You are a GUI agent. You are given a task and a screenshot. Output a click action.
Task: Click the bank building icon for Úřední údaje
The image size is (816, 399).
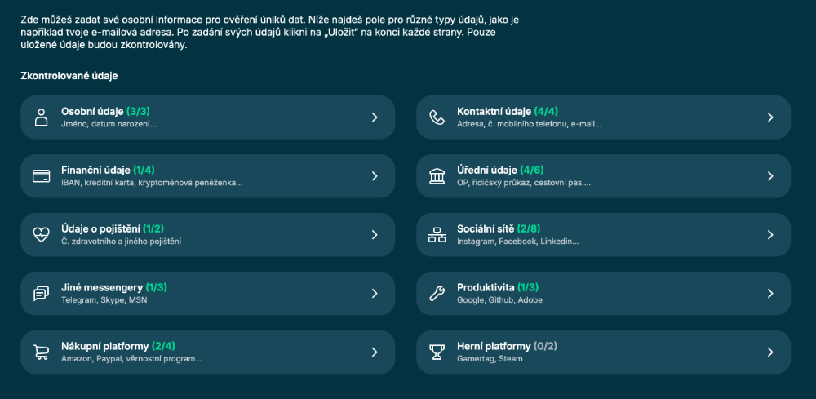tap(437, 176)
